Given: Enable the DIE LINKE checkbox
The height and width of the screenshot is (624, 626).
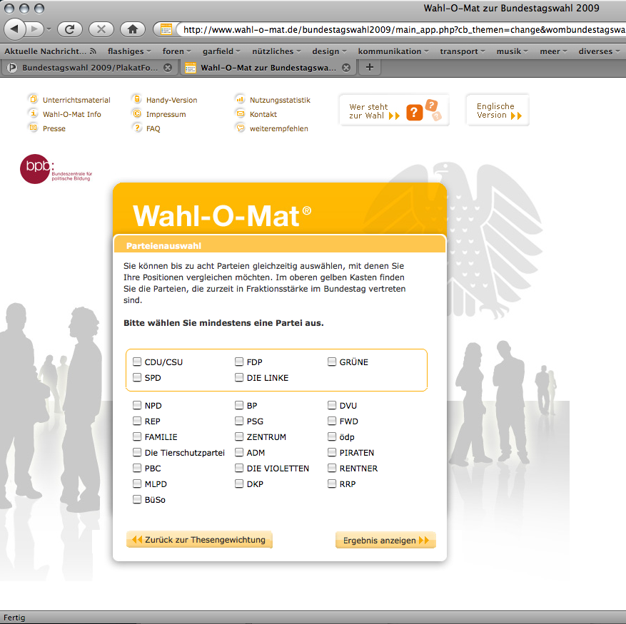Looking at the screenshot, I should point(239,377).
